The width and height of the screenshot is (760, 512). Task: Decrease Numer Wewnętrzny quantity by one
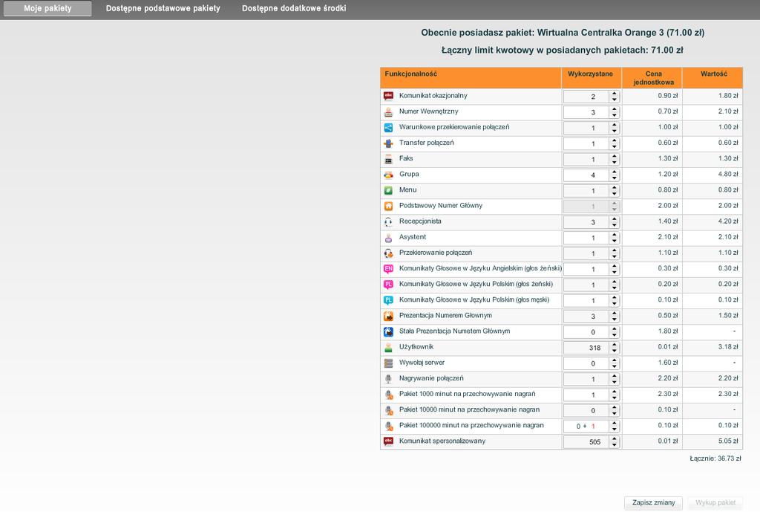pos(614,115)
